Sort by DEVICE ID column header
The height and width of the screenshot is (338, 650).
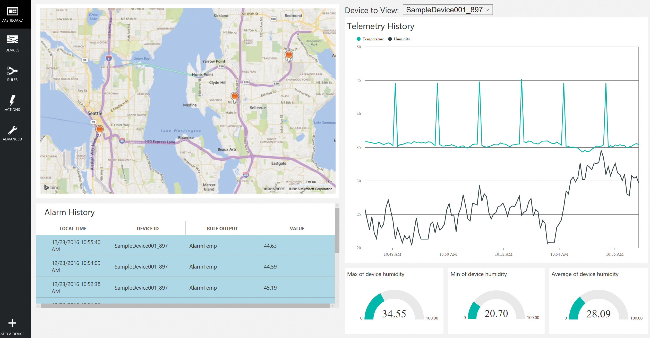coord(148,228)
